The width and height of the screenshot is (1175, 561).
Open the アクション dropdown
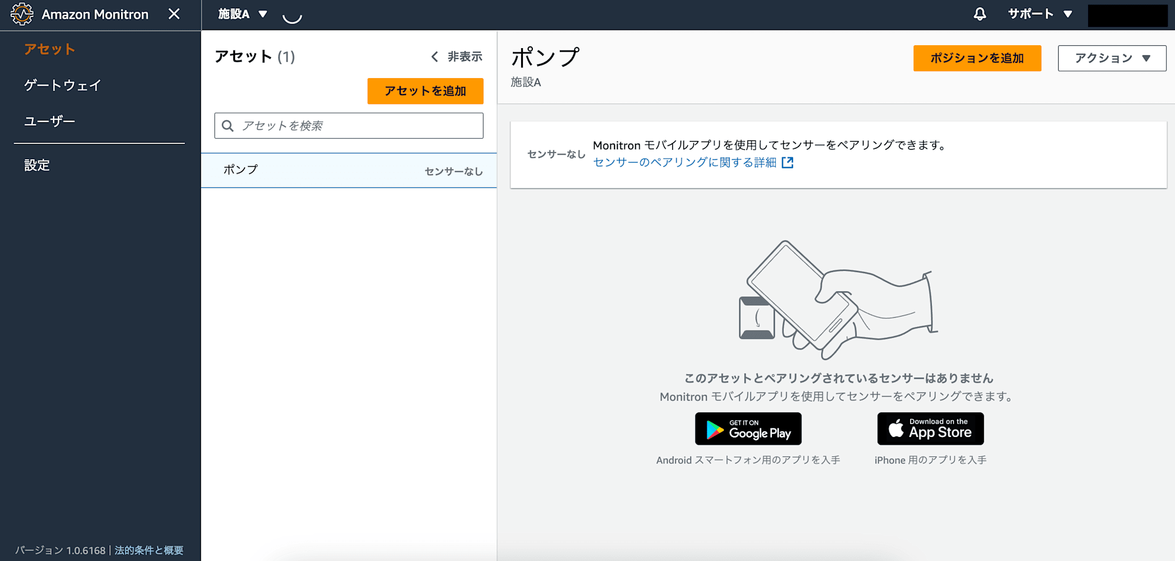tap(1112, 58)
